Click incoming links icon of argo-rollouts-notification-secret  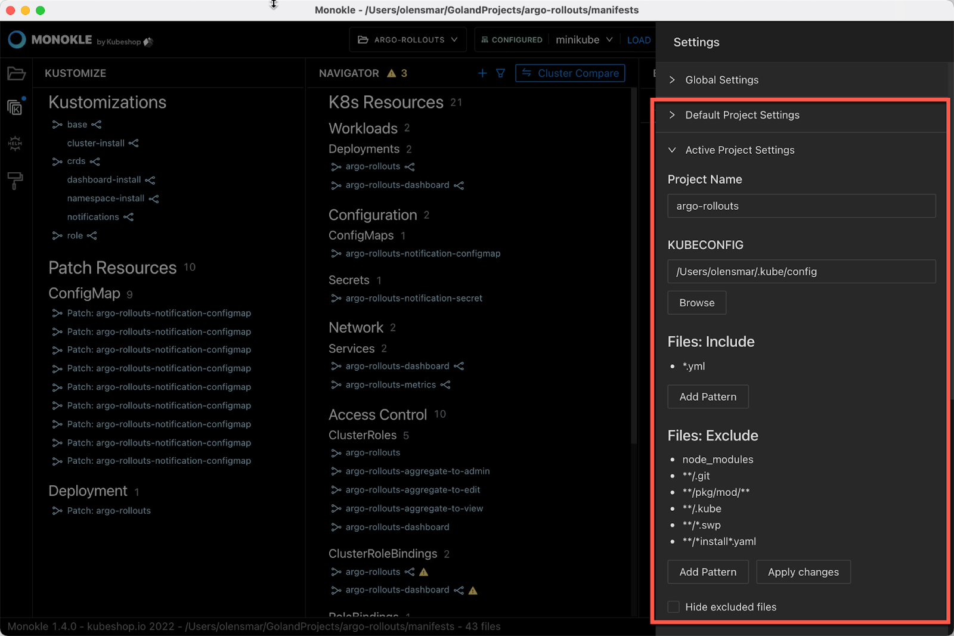pyautogui.click(x=336, y=299)
